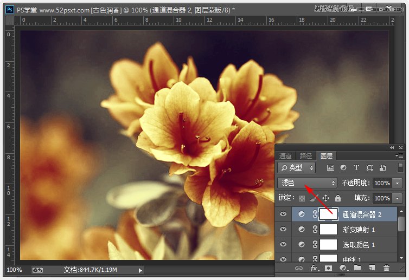Screen dimensions: 409x280
Task: Open the layers panel flyout menu
Action: point(399,156)
